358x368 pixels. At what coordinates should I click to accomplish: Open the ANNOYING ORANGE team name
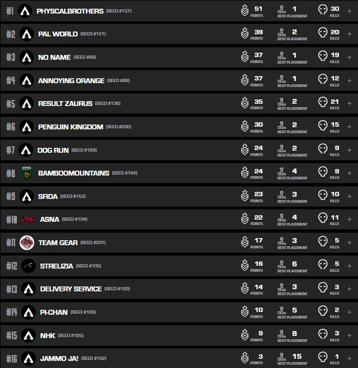[71, 80]
